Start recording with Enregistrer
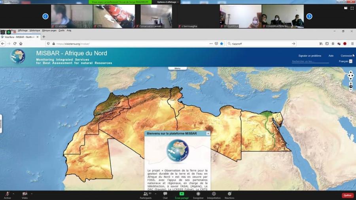Image resolution: width=356 pixels, height=200 pixels. point(198,195)
